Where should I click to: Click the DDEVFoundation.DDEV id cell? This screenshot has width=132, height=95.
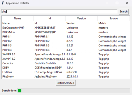point(48,68)
